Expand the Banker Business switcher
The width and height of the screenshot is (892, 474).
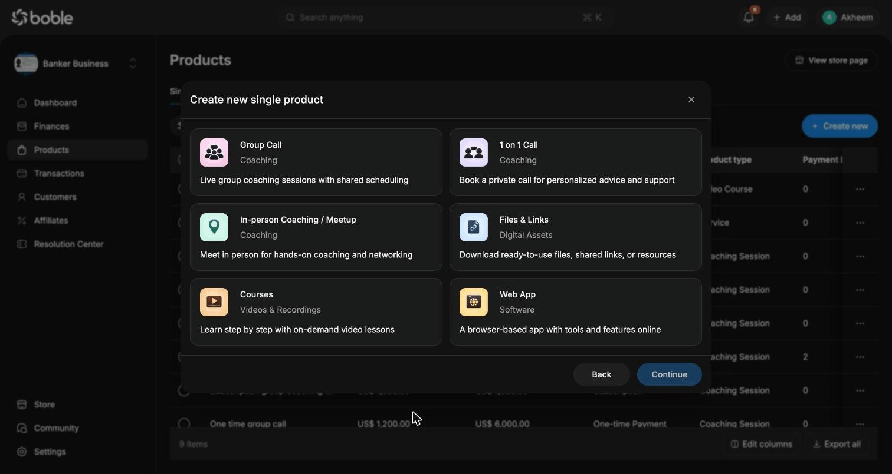coord(133,64)
